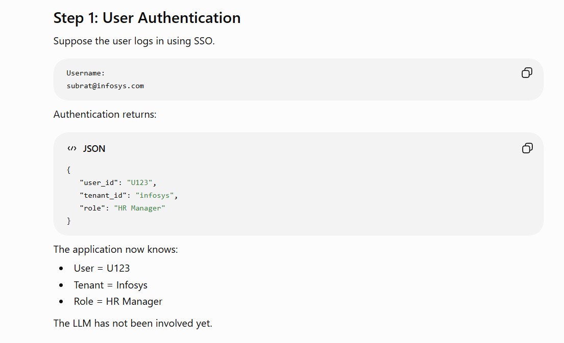Click the "Role = HR Manager" bullet item
Viewport: 564px width, 343px height.
pos(118,302)
